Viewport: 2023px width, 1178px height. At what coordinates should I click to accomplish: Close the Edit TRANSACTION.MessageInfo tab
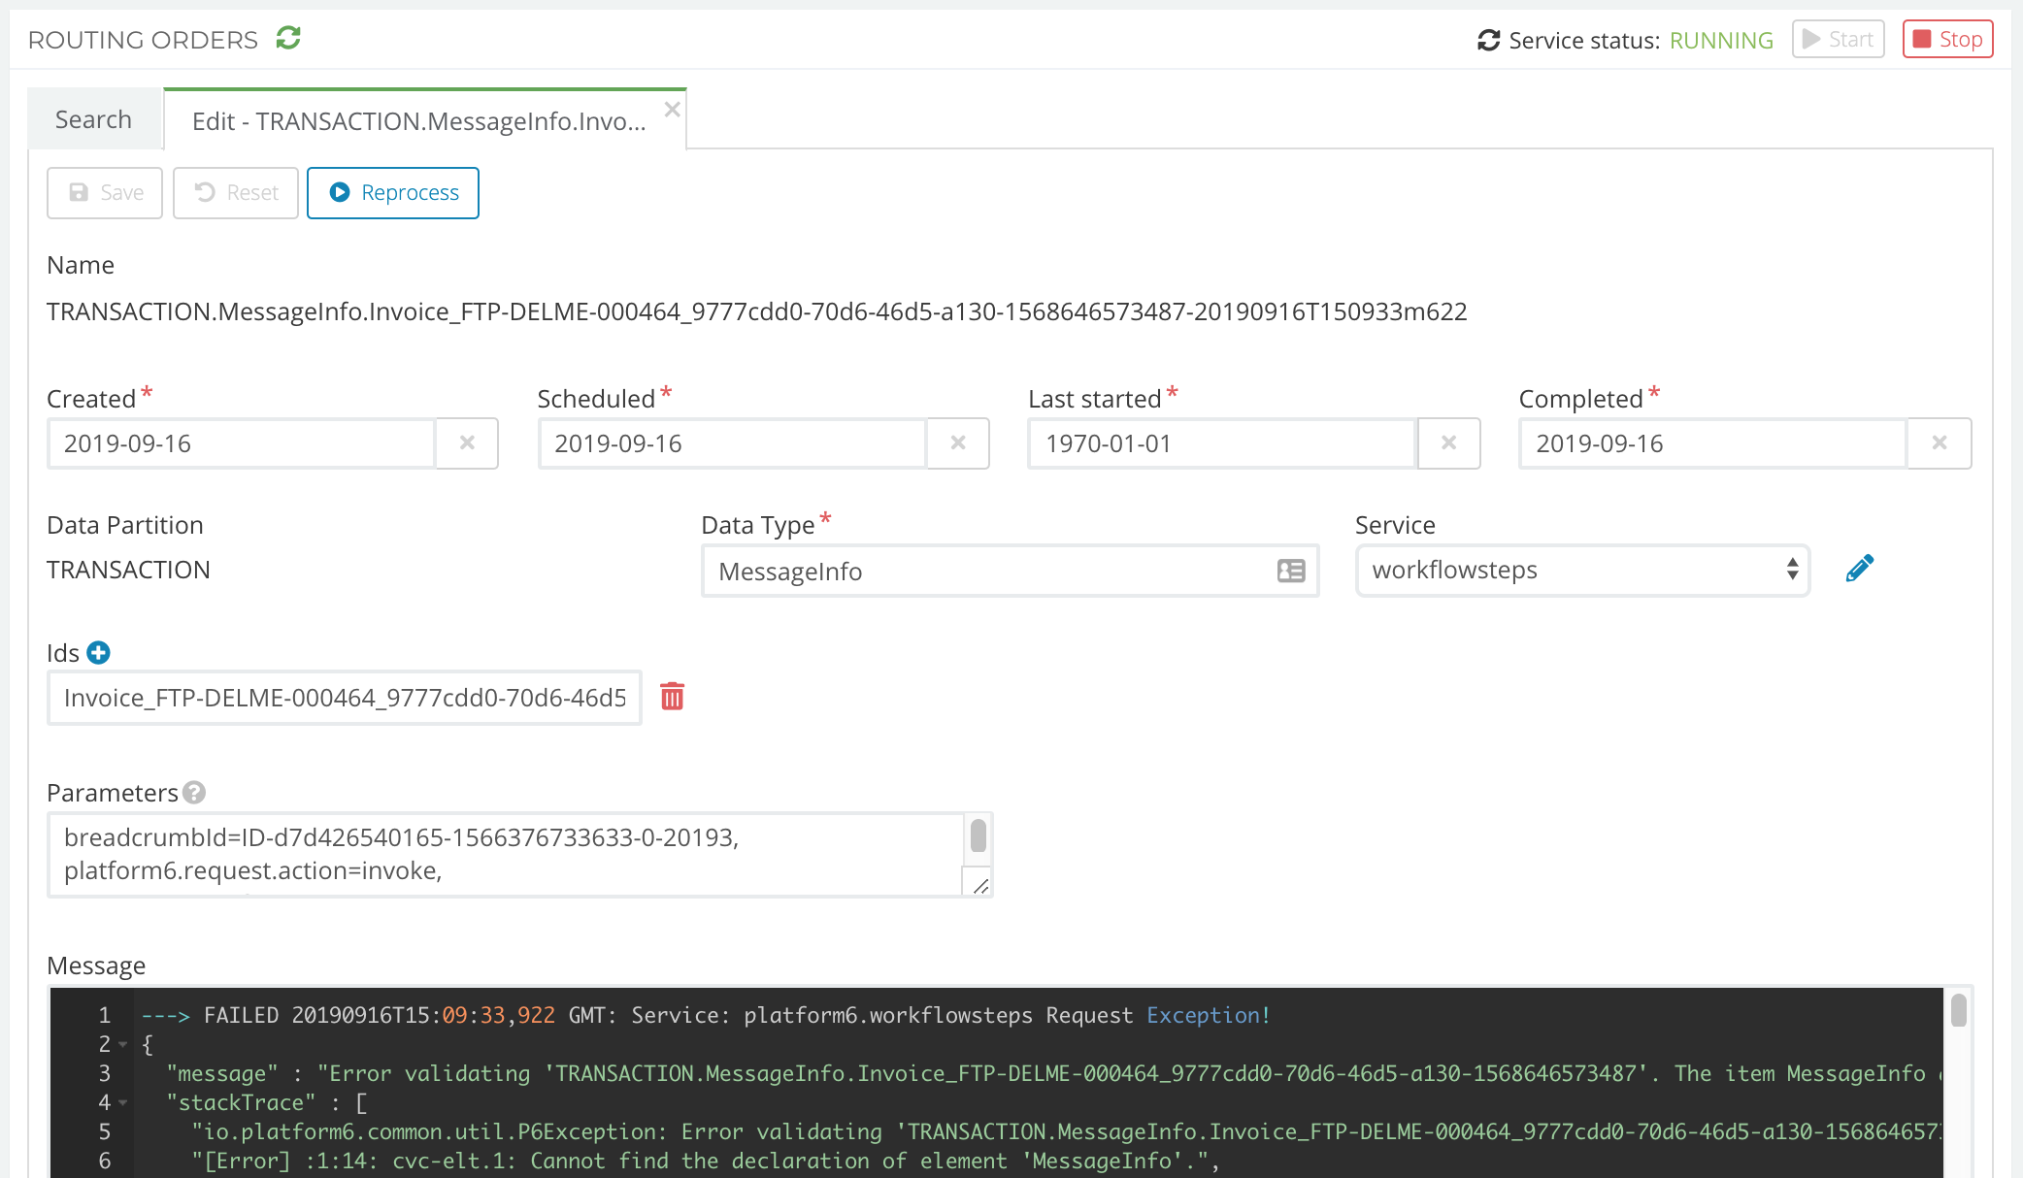[672, 109]
